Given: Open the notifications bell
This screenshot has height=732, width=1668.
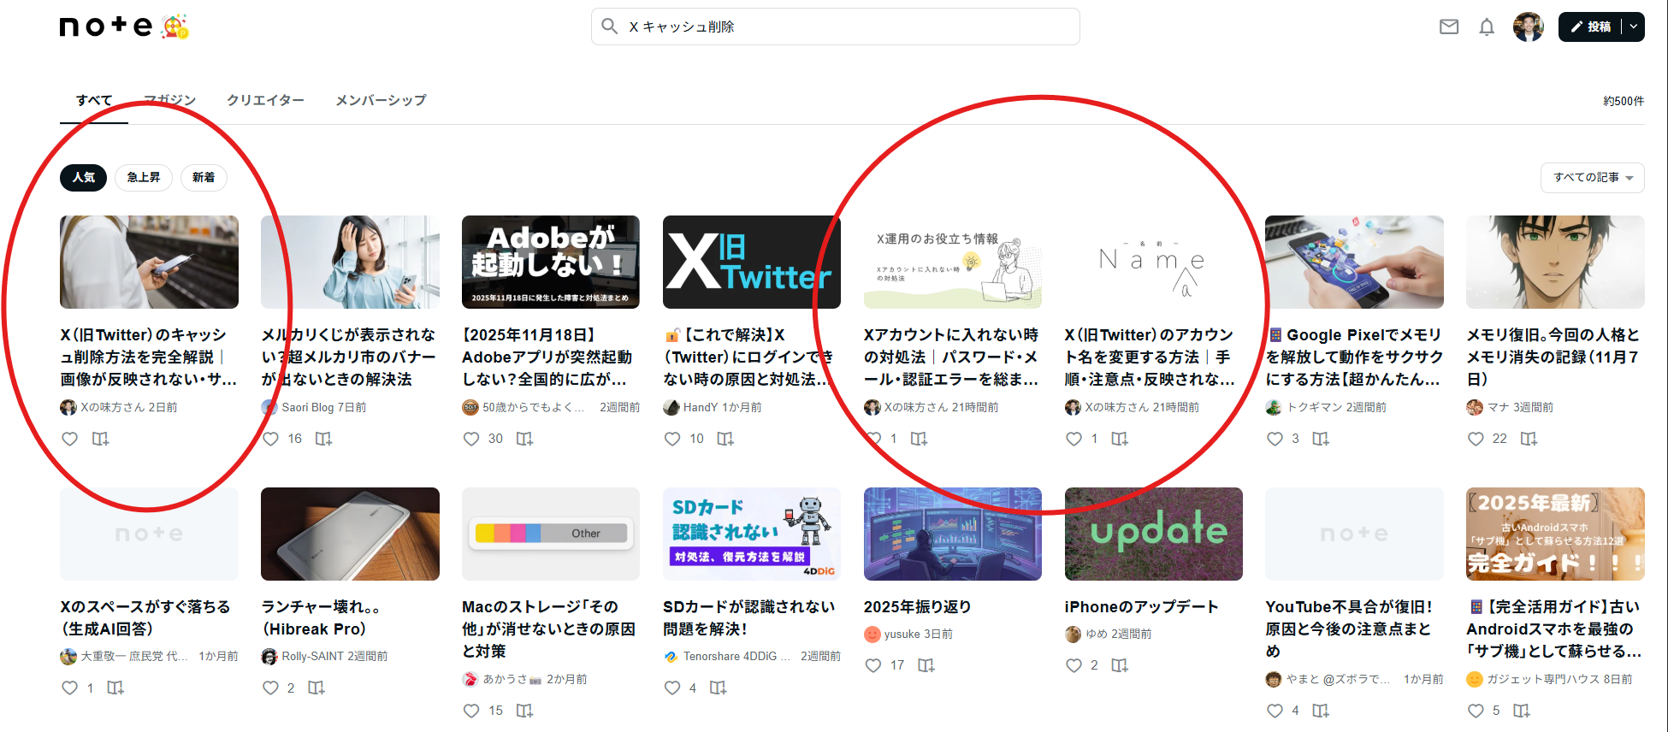Looking at the screenshot, I should pos(1487,27).
